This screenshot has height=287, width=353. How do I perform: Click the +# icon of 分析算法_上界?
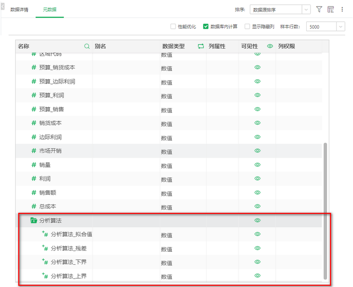pos(45,276)
